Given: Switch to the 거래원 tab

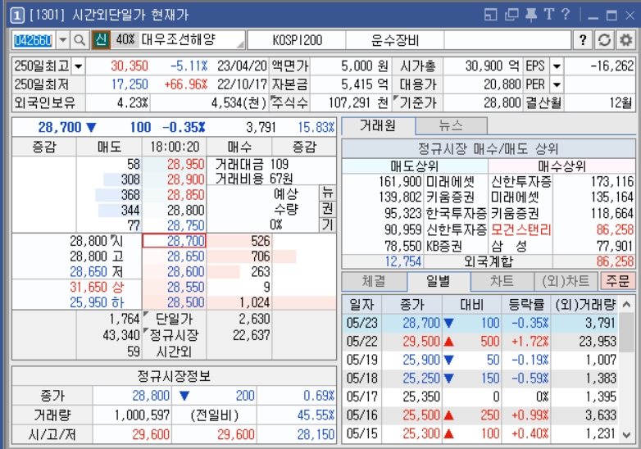Looking at the screenshot, I should tap(378, 125).
